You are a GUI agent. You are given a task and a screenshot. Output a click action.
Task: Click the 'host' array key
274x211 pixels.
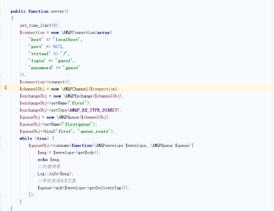coord(36,39)
